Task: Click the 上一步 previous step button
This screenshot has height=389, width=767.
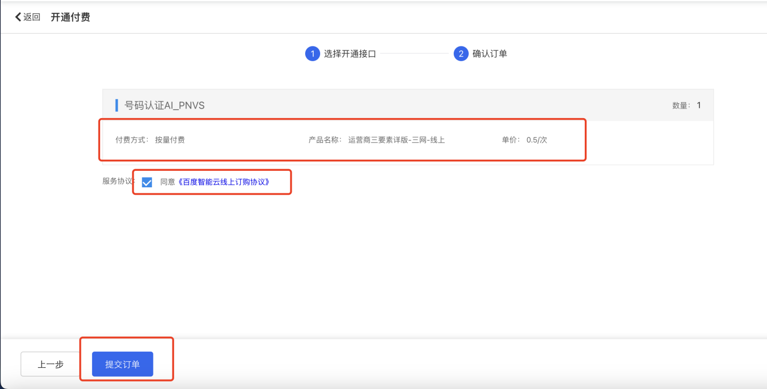Action: (x=51, y=364)
